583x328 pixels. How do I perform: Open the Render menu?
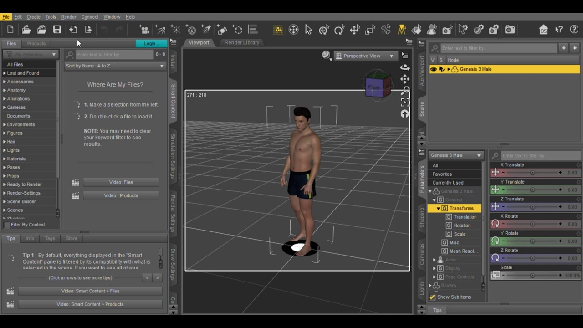(69, 17)
